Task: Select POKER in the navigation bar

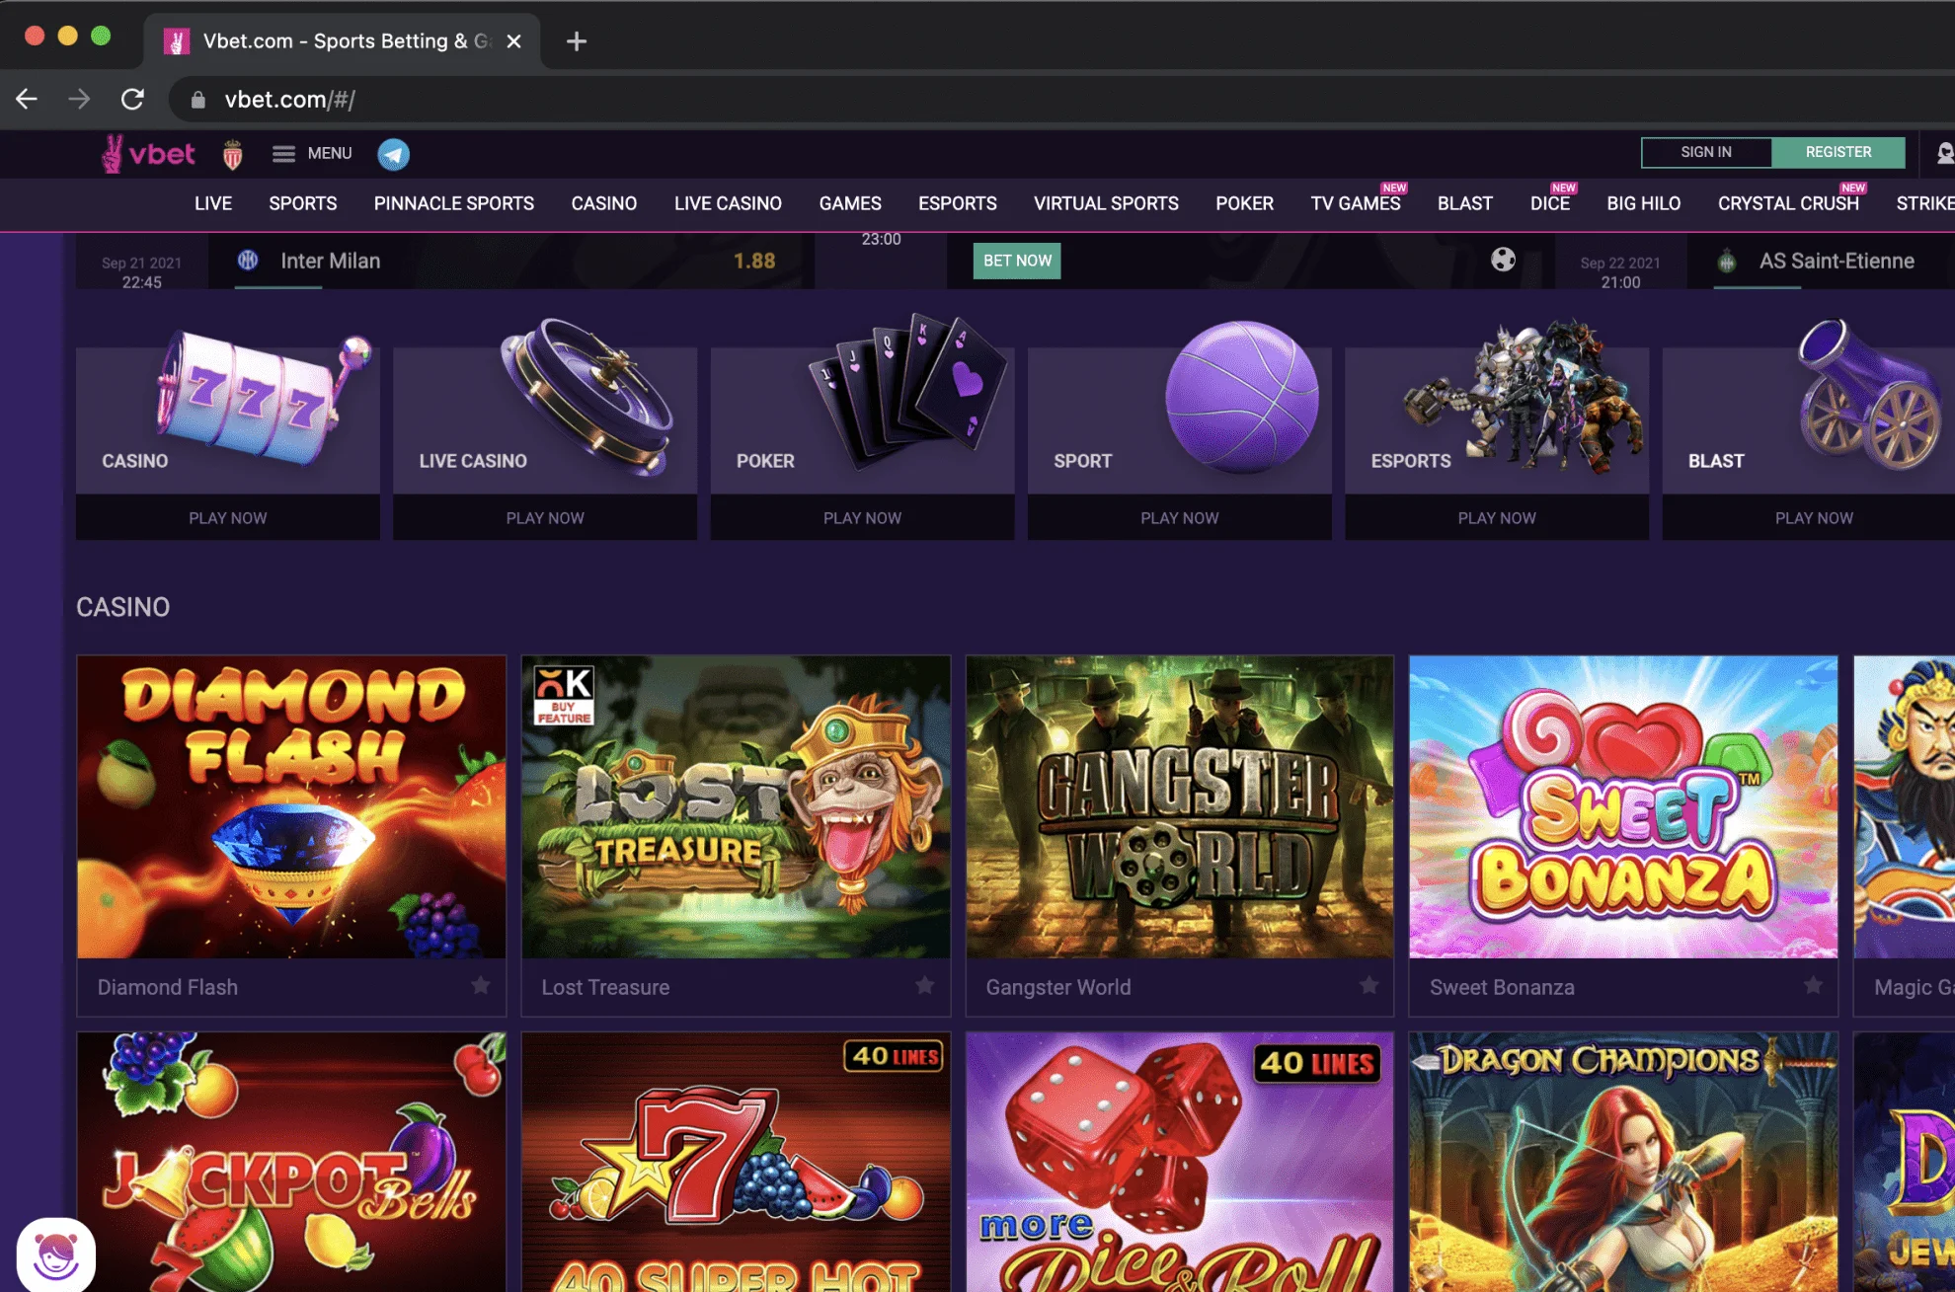Action: pyautogui.click(x=1244, y=203)
